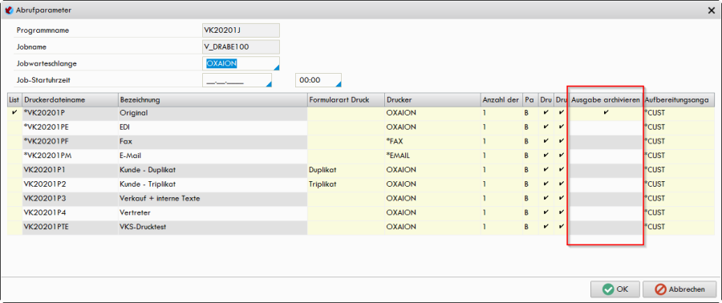Click the red Abrufparameter app icon in title bar

[8, 10]
